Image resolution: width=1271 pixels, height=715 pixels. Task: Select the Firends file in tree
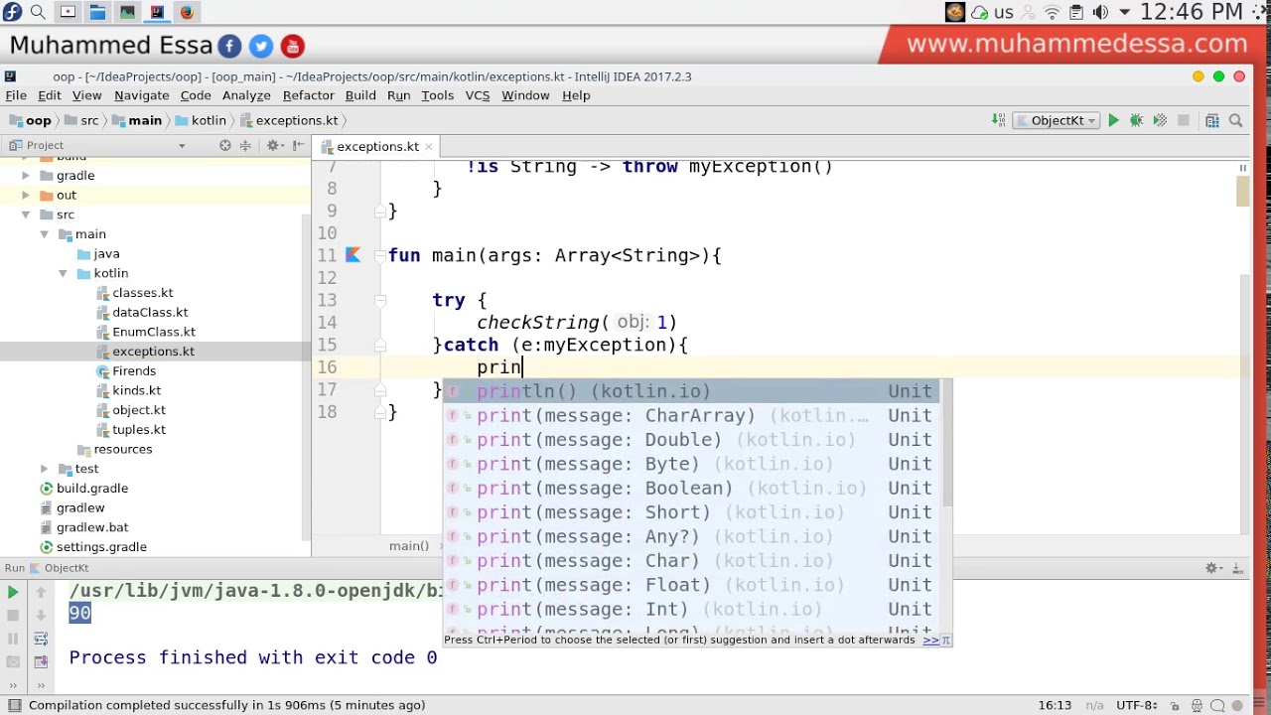click(133, 371)
